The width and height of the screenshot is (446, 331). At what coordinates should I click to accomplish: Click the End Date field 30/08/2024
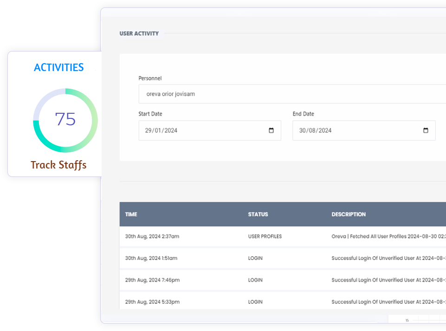tap(364, 130)
